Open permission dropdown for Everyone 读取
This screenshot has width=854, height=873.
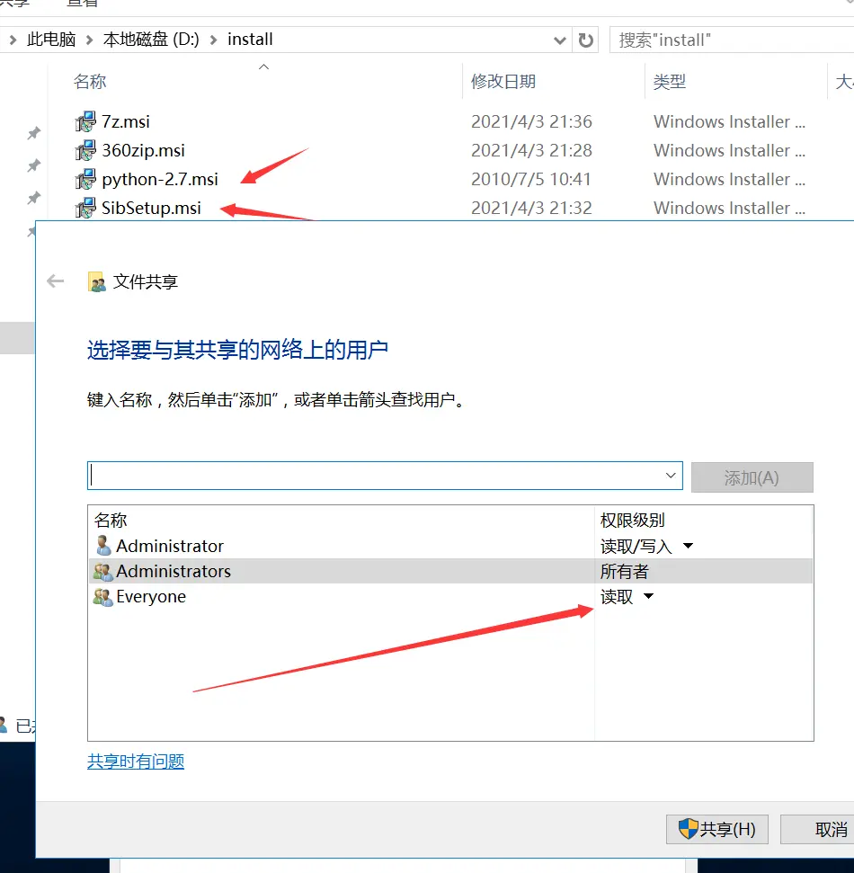648,597
